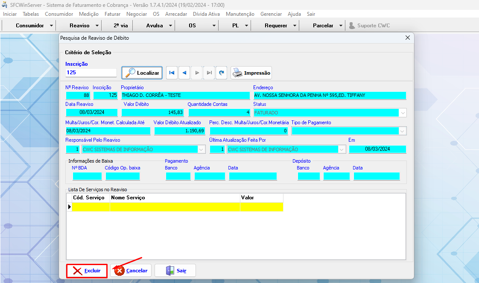Image resolution: width=479 pixels, height=283 pixels.
Task: Open the Tipo de Pagamento dropdown
Action: (x=403, y=131)
